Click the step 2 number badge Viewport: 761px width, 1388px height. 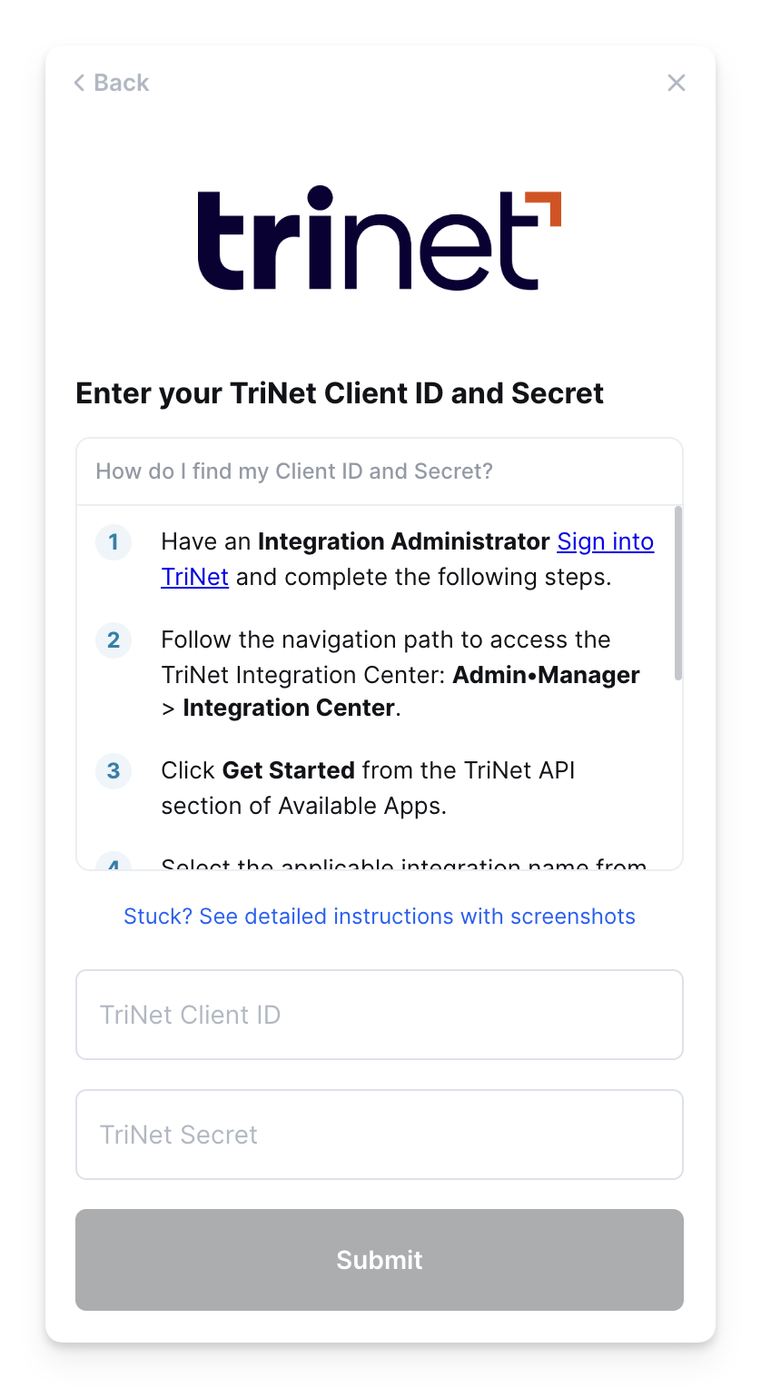point(114,640)
